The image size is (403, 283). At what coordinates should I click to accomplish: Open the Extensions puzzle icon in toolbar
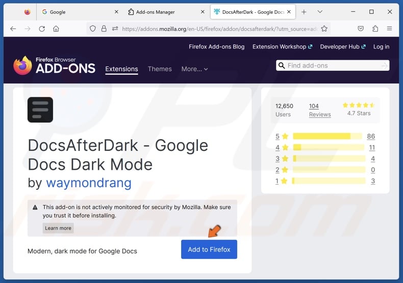pos(375,29)
